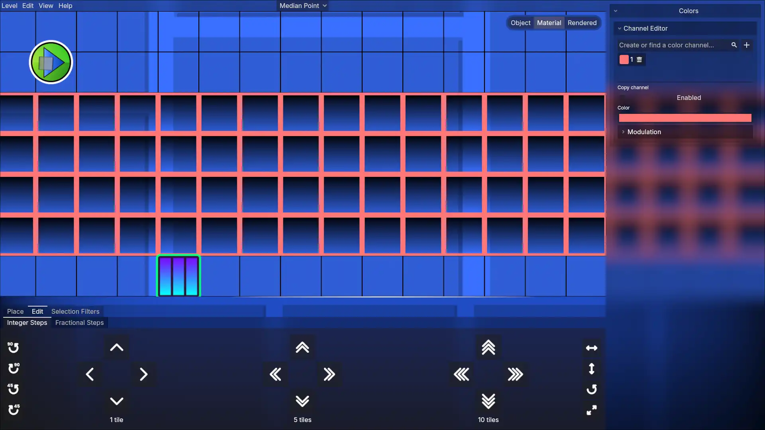
Task: Flip selection vertically with up-down arrow icon
Action: tap(592, 369)
